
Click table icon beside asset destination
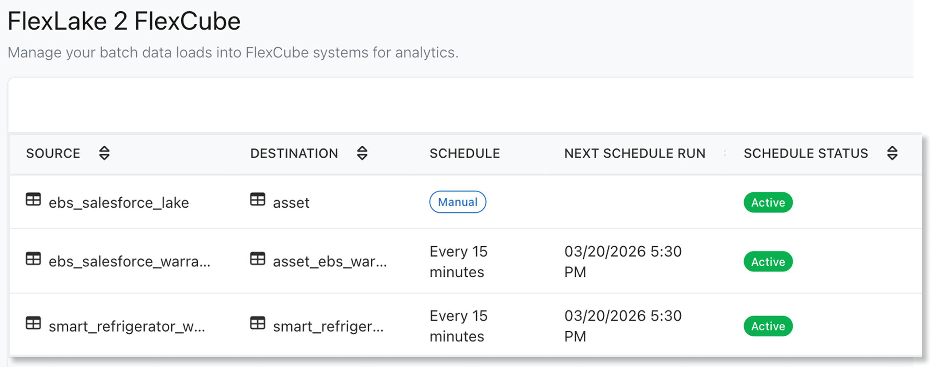(x=258, y=199)
